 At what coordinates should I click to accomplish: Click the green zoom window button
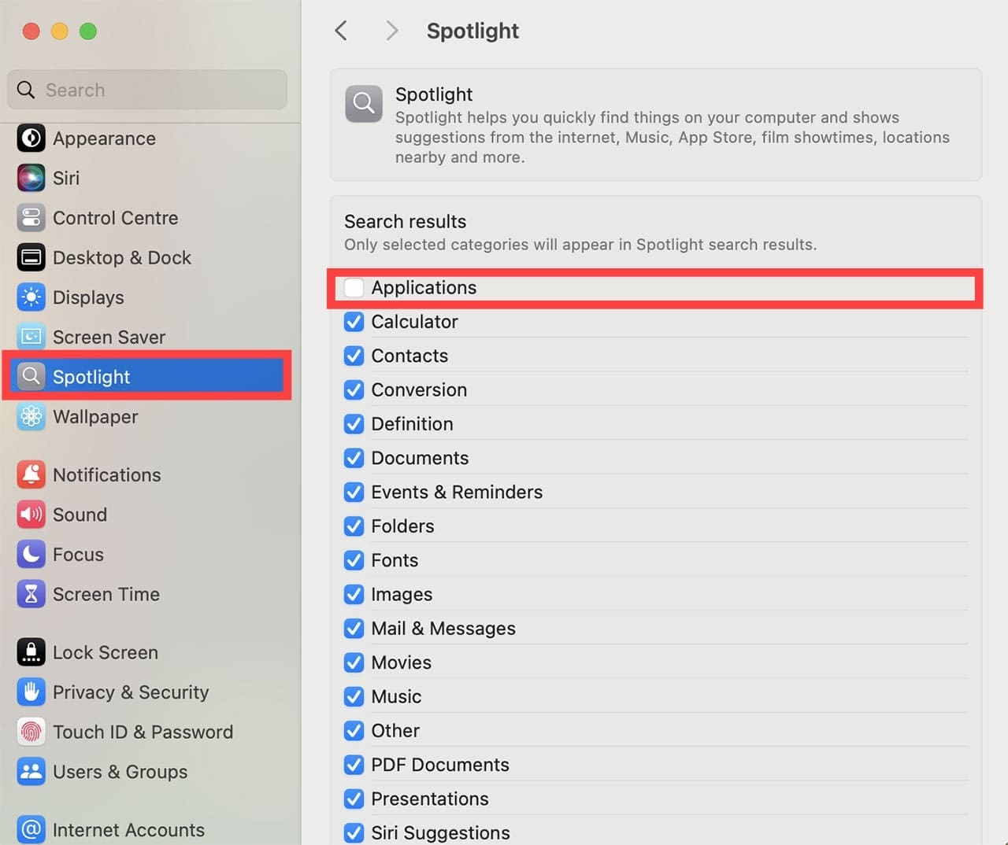pyautogui.click(x=88, y=31)
